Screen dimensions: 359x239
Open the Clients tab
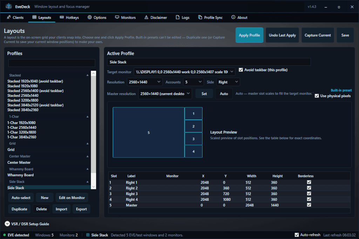coord(15,17)
